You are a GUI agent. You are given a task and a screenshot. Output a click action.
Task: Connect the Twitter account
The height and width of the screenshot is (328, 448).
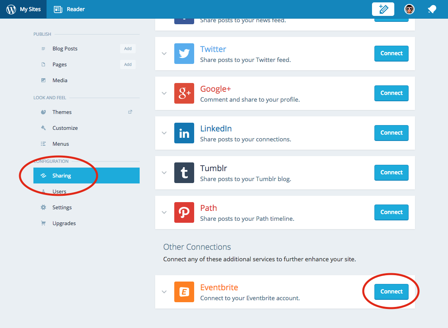point(391,53)
